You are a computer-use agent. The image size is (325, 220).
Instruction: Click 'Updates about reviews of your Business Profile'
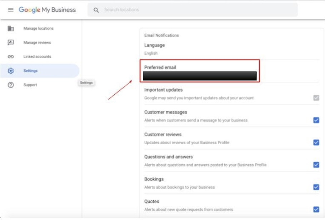tap(187, 142)
